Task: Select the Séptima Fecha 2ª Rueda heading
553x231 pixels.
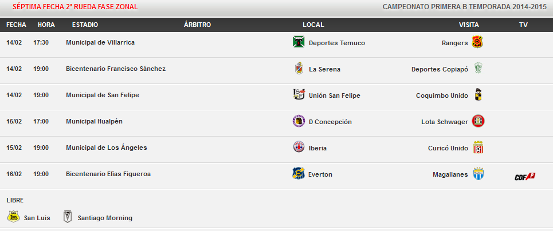Action: pos(75,7)
